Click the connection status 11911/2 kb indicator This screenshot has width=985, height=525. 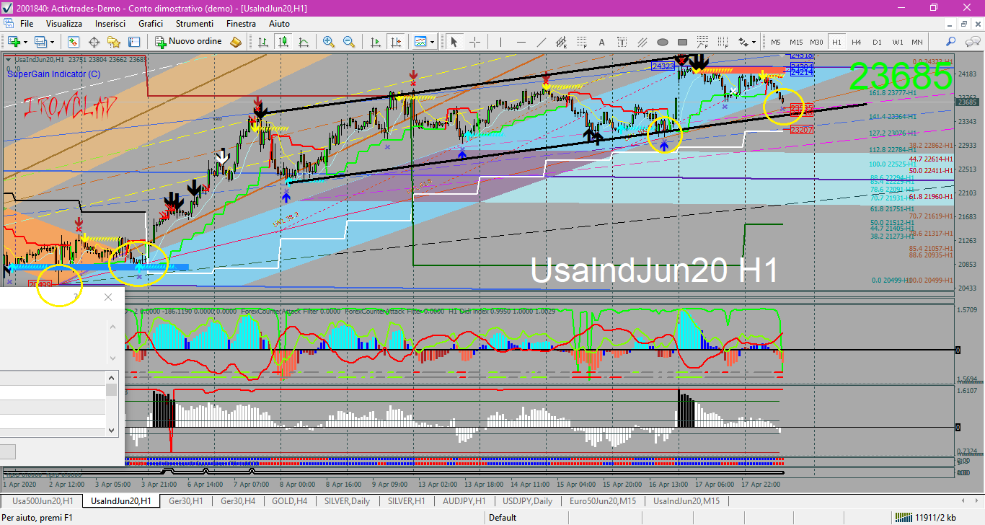(x=925, y=517)
